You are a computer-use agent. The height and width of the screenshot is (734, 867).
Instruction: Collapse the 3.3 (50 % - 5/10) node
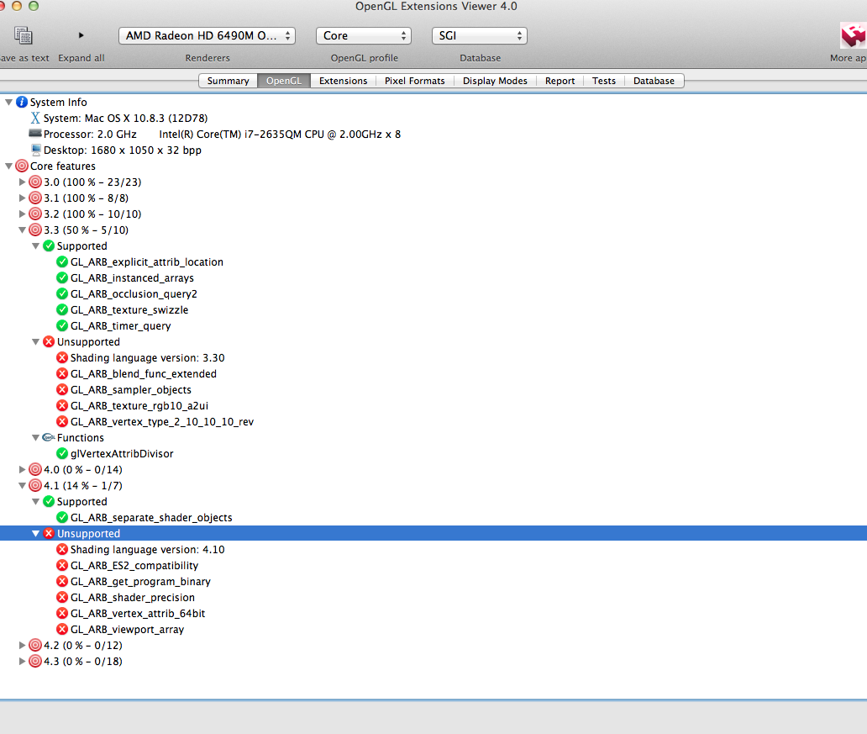(22, 230)
